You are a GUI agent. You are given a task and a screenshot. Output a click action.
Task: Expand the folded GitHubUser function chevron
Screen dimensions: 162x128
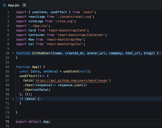[x=13, y=53]
